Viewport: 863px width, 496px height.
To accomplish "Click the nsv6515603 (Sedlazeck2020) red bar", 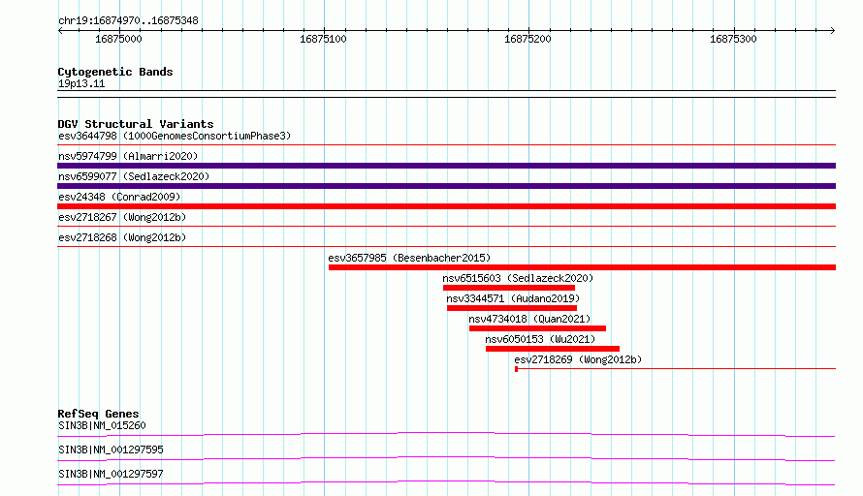I will 509,288.
